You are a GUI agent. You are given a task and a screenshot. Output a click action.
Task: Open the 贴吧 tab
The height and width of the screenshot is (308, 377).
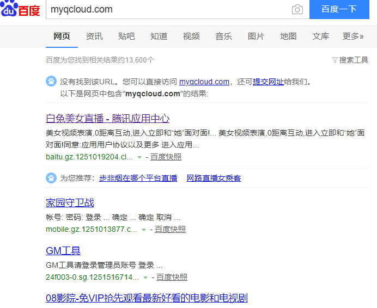tap(126, 36)
